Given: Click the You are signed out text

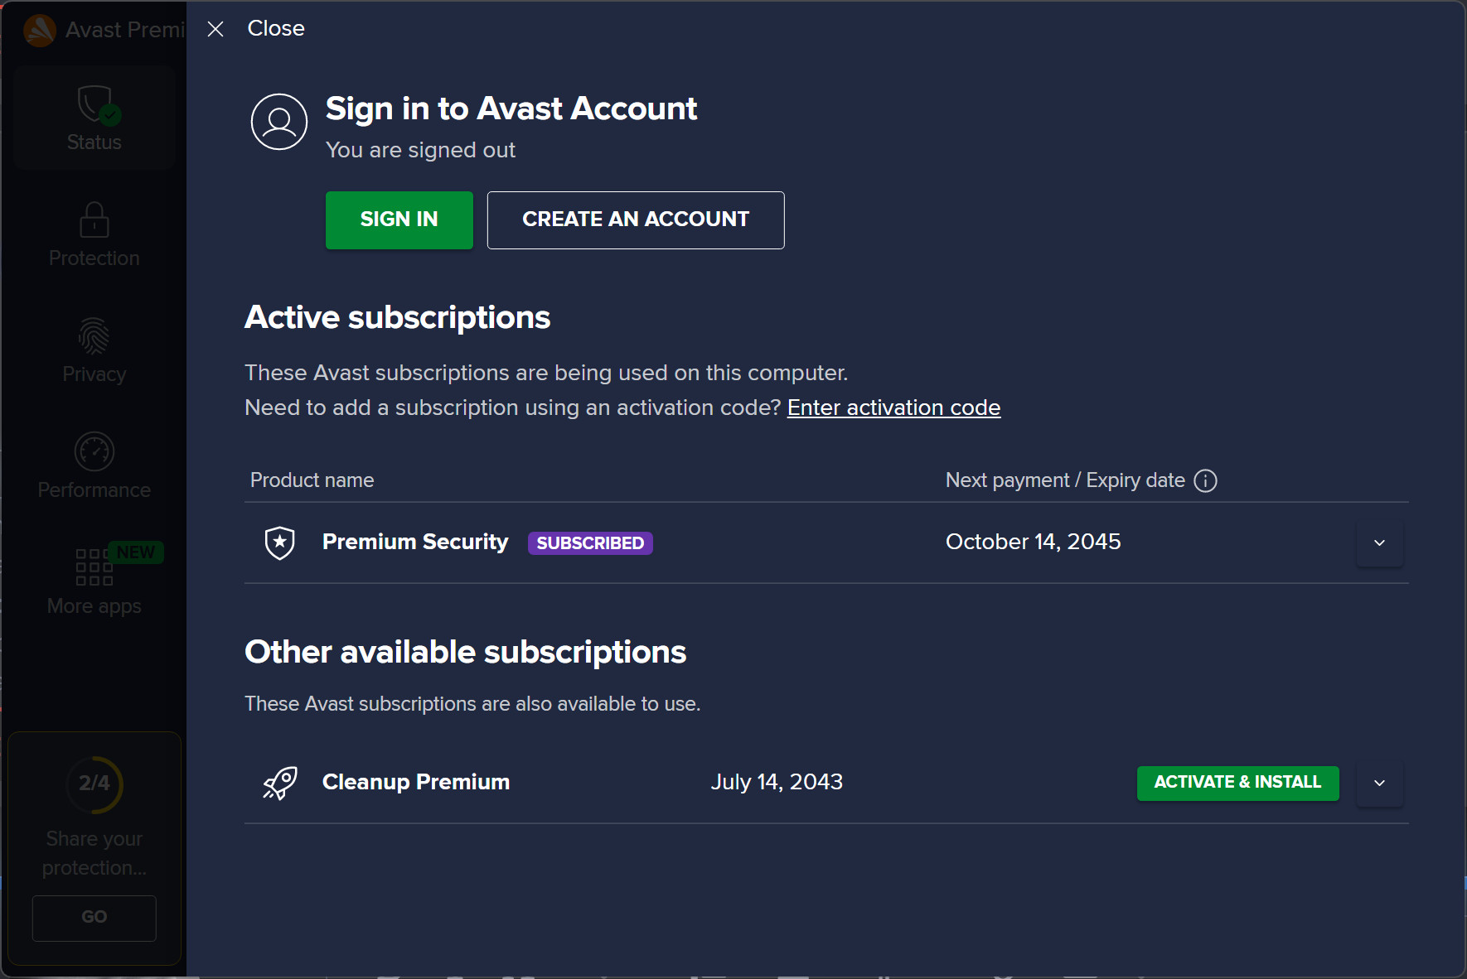Looking at the screenshot, I should pyautogui.click(x=420, y=150).
